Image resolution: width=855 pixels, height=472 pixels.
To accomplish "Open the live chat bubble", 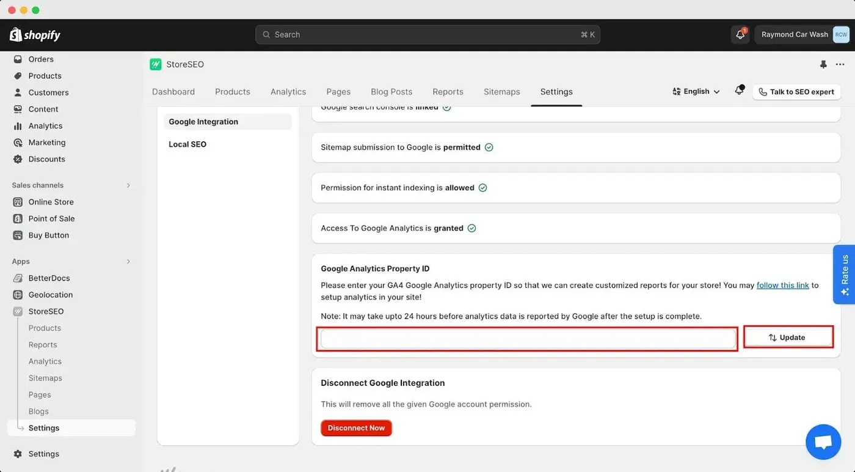I will 823,442.
